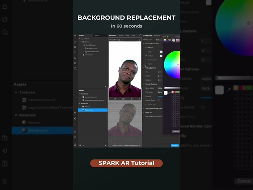Select the image palettes tab in Colors window
253x190 pixels.
click(178, 40)
